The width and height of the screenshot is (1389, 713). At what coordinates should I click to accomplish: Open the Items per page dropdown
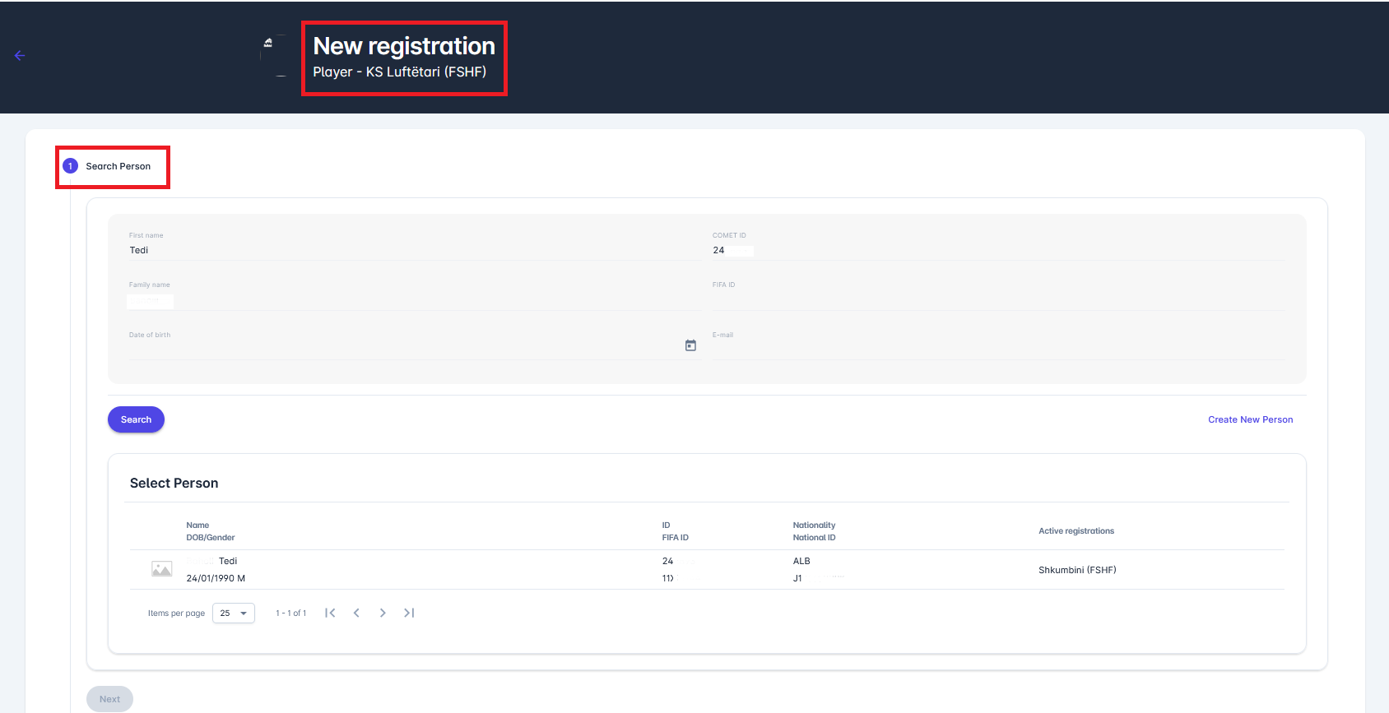234,613
